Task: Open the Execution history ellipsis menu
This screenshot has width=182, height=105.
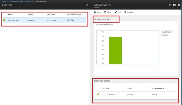Action: [176, 23]
